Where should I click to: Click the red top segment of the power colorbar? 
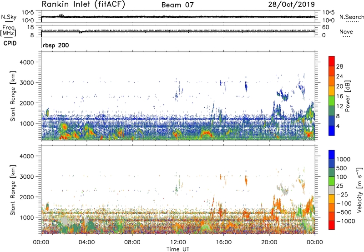(332, 61)
